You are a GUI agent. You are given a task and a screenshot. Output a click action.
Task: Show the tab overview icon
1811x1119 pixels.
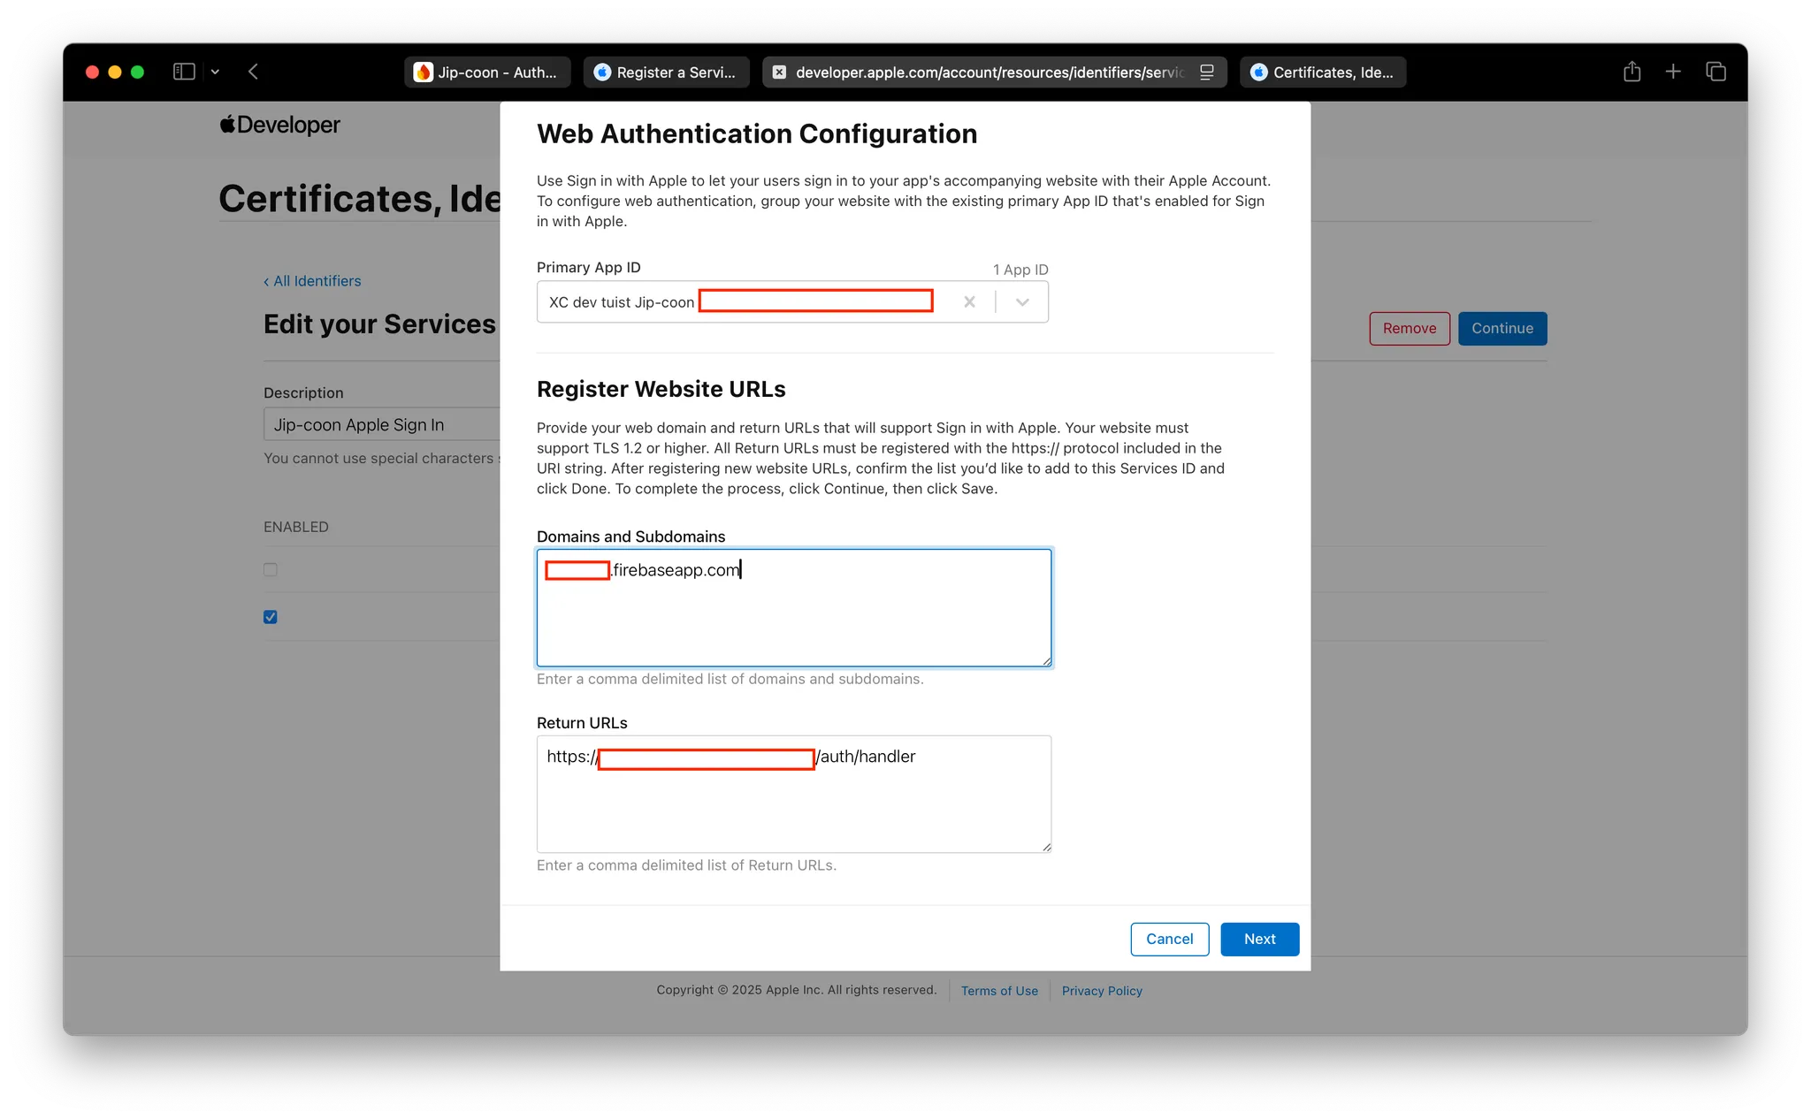click(x=1715, y=72)
